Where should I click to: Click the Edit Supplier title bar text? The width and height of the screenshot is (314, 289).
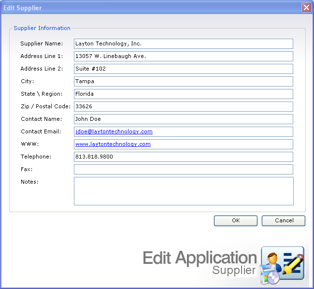[23, 8]
